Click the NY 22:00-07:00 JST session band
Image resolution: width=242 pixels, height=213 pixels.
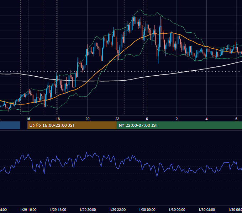click(x=179, y=125)
